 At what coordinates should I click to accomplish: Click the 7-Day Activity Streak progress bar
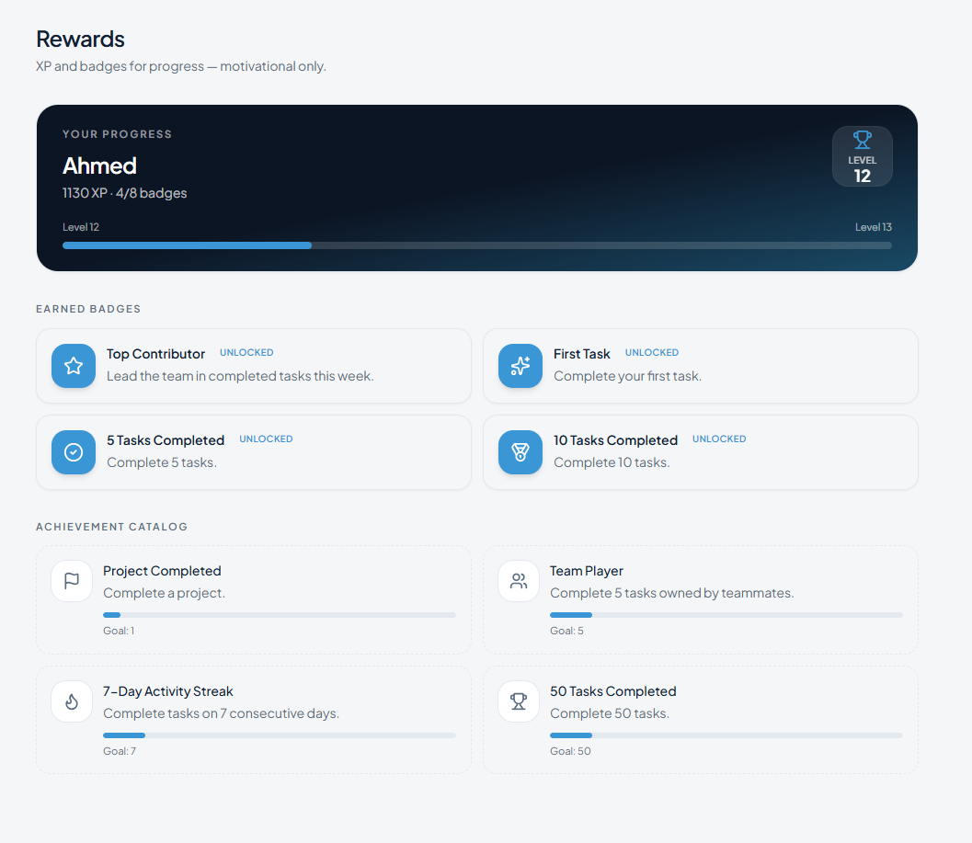(x=280, y=735)
